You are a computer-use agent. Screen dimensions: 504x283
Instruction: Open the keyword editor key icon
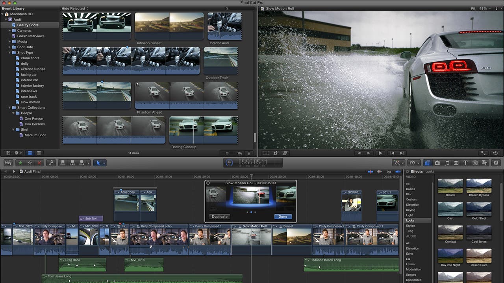[50, 163]
